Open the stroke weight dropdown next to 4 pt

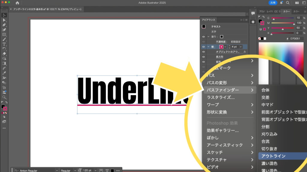pos(241,47)
